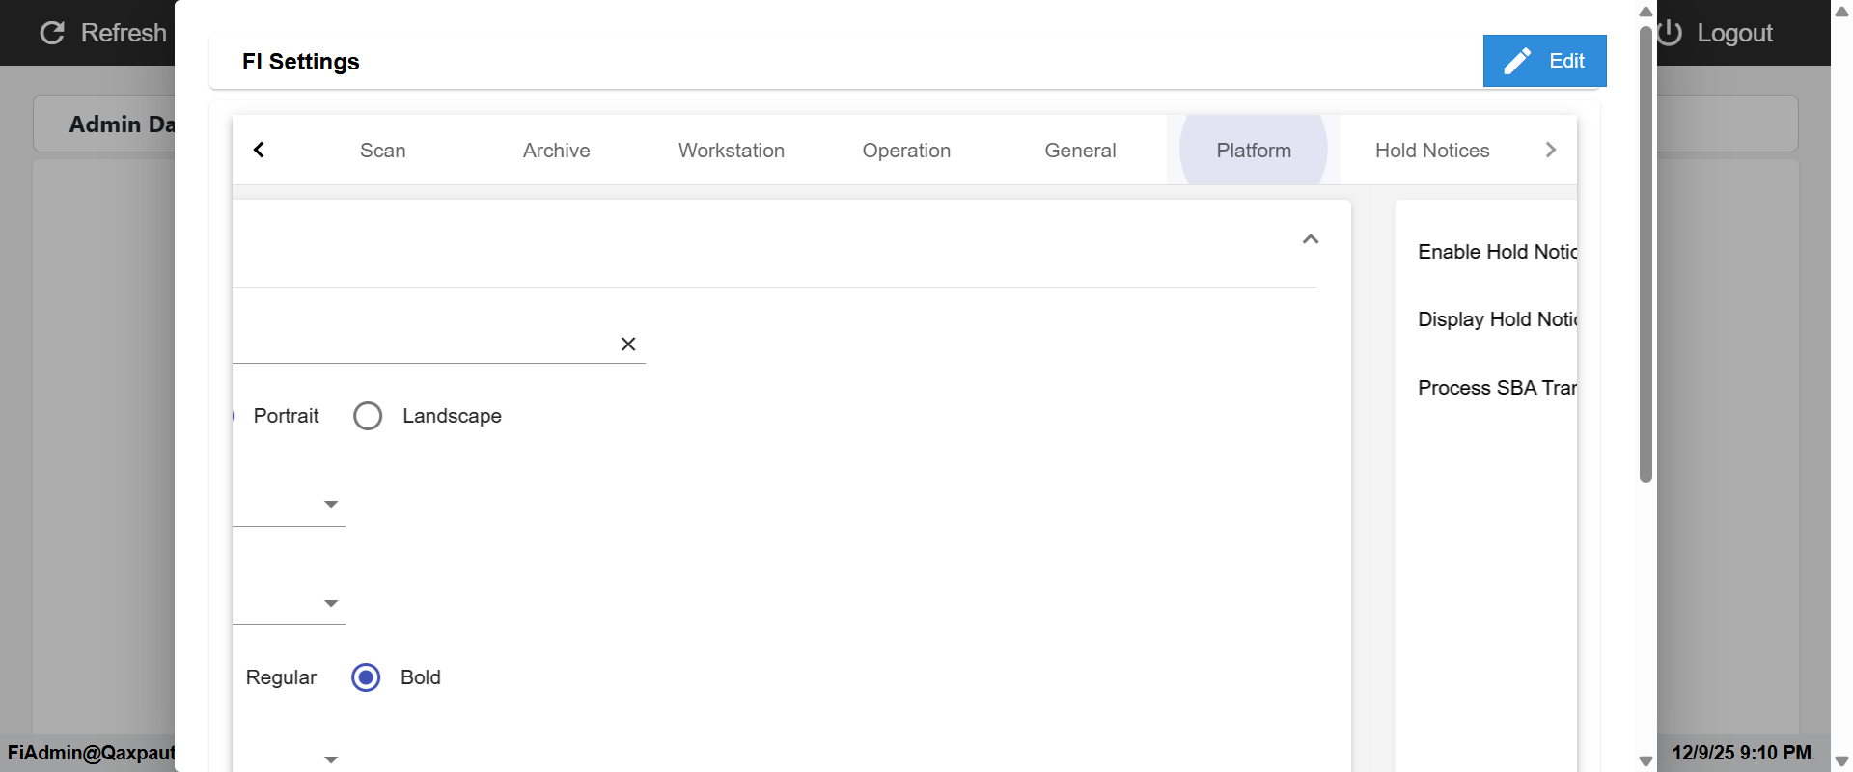Screen dimensions: 1853x772
Task: Switch to the Archive tab
Action: (557, 151)
